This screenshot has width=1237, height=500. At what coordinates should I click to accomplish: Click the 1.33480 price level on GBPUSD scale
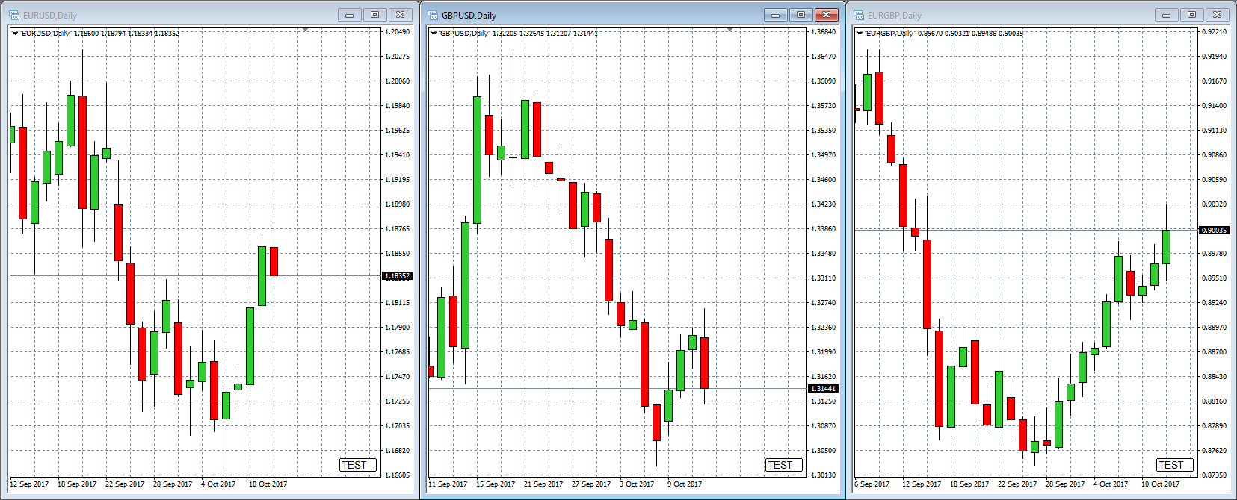pyautogui.click(x=823, y=254)
